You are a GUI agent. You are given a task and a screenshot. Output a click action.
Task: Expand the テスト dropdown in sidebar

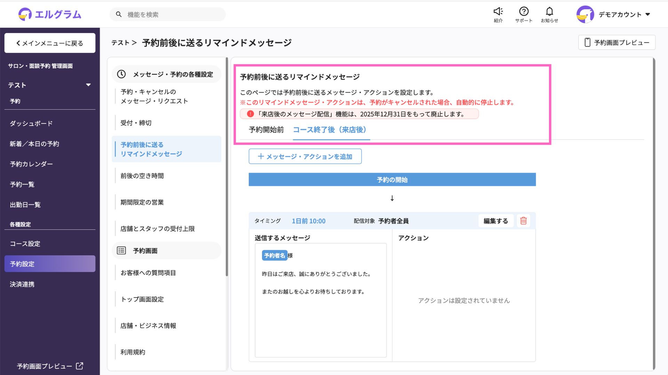pyautogui.click(x=88, y=85)
